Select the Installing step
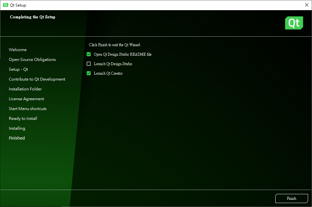 17,128
